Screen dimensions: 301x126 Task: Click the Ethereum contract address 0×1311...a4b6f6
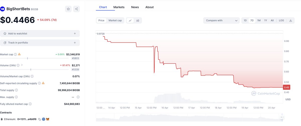tap(27, 119)
